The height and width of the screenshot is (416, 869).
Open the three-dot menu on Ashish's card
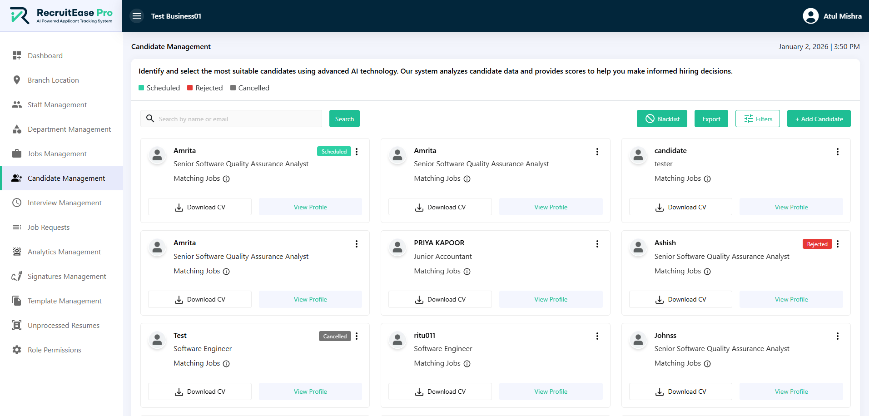tap(838, 244)
